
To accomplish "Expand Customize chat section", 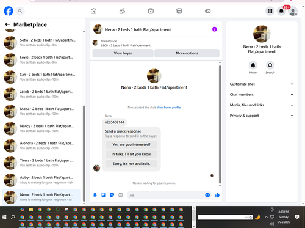I will point(262,84).
